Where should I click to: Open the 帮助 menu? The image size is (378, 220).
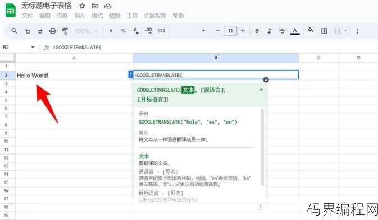click(x=179, y=16)
